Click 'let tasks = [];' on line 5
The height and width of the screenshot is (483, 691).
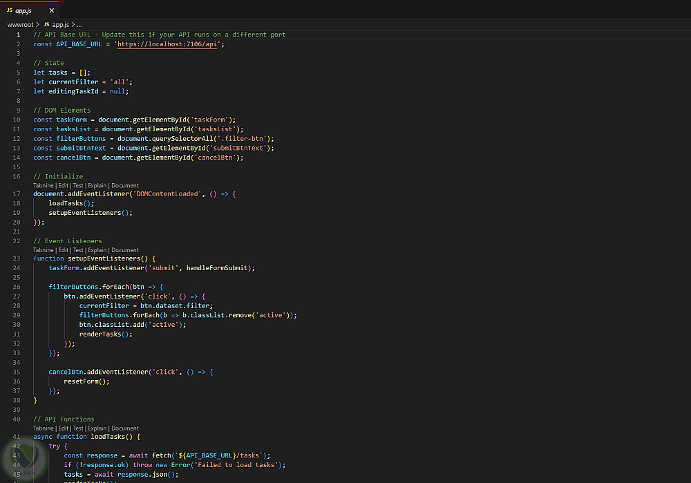pyautogui.click(x=61, y=73)
